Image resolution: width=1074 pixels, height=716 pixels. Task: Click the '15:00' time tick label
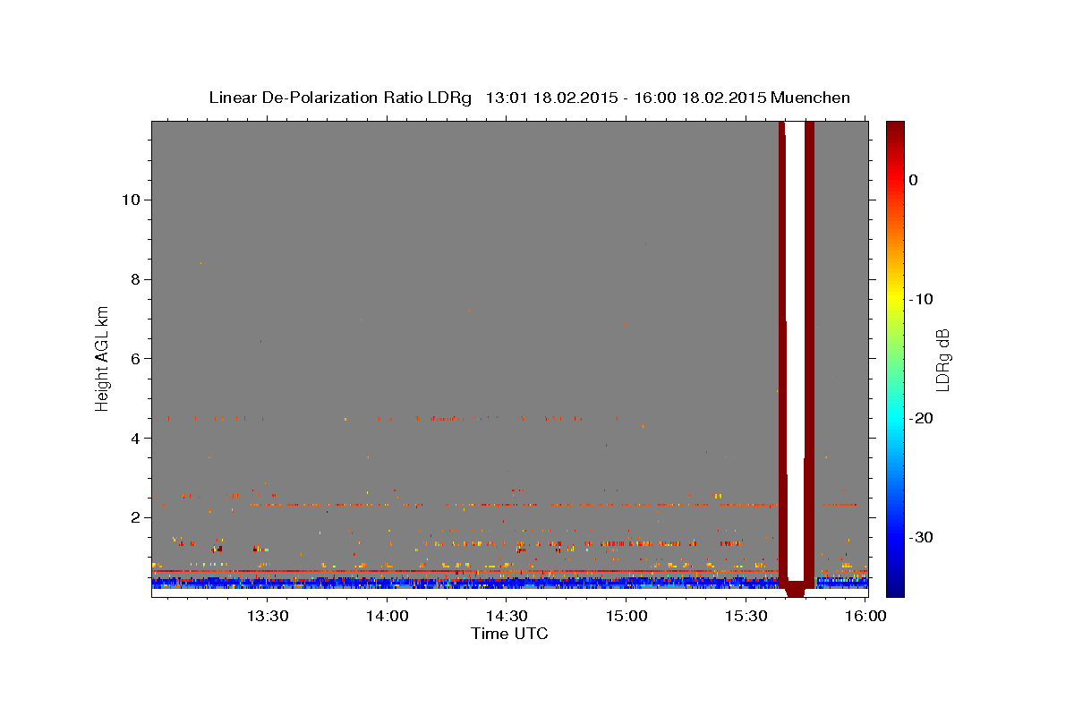click(626, 617)
